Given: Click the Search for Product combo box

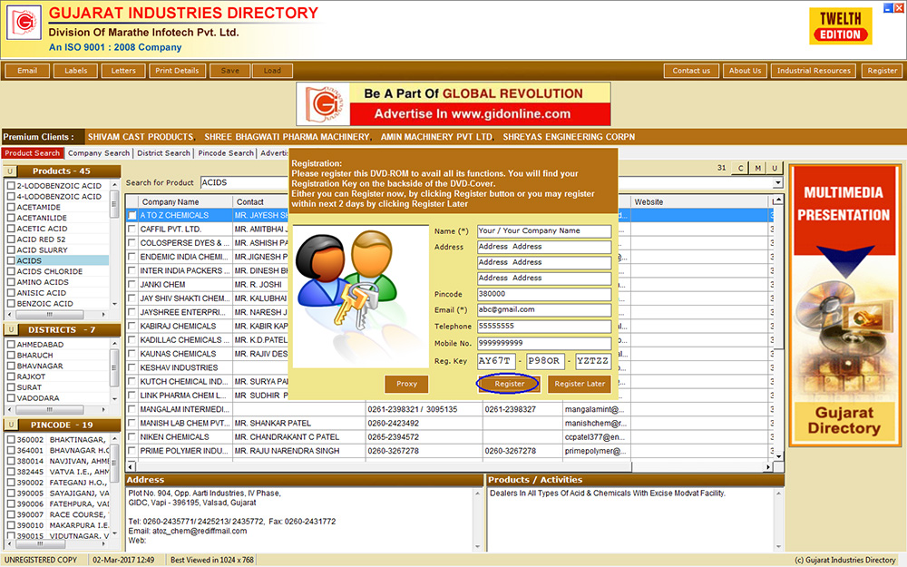Looking at the screenshot, I should [492, 183].
